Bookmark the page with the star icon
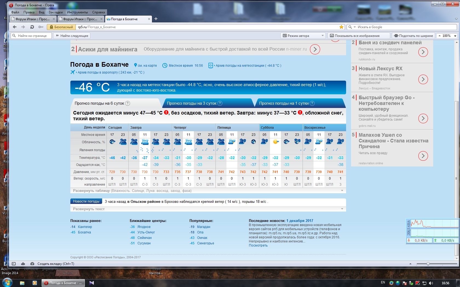 341,27
